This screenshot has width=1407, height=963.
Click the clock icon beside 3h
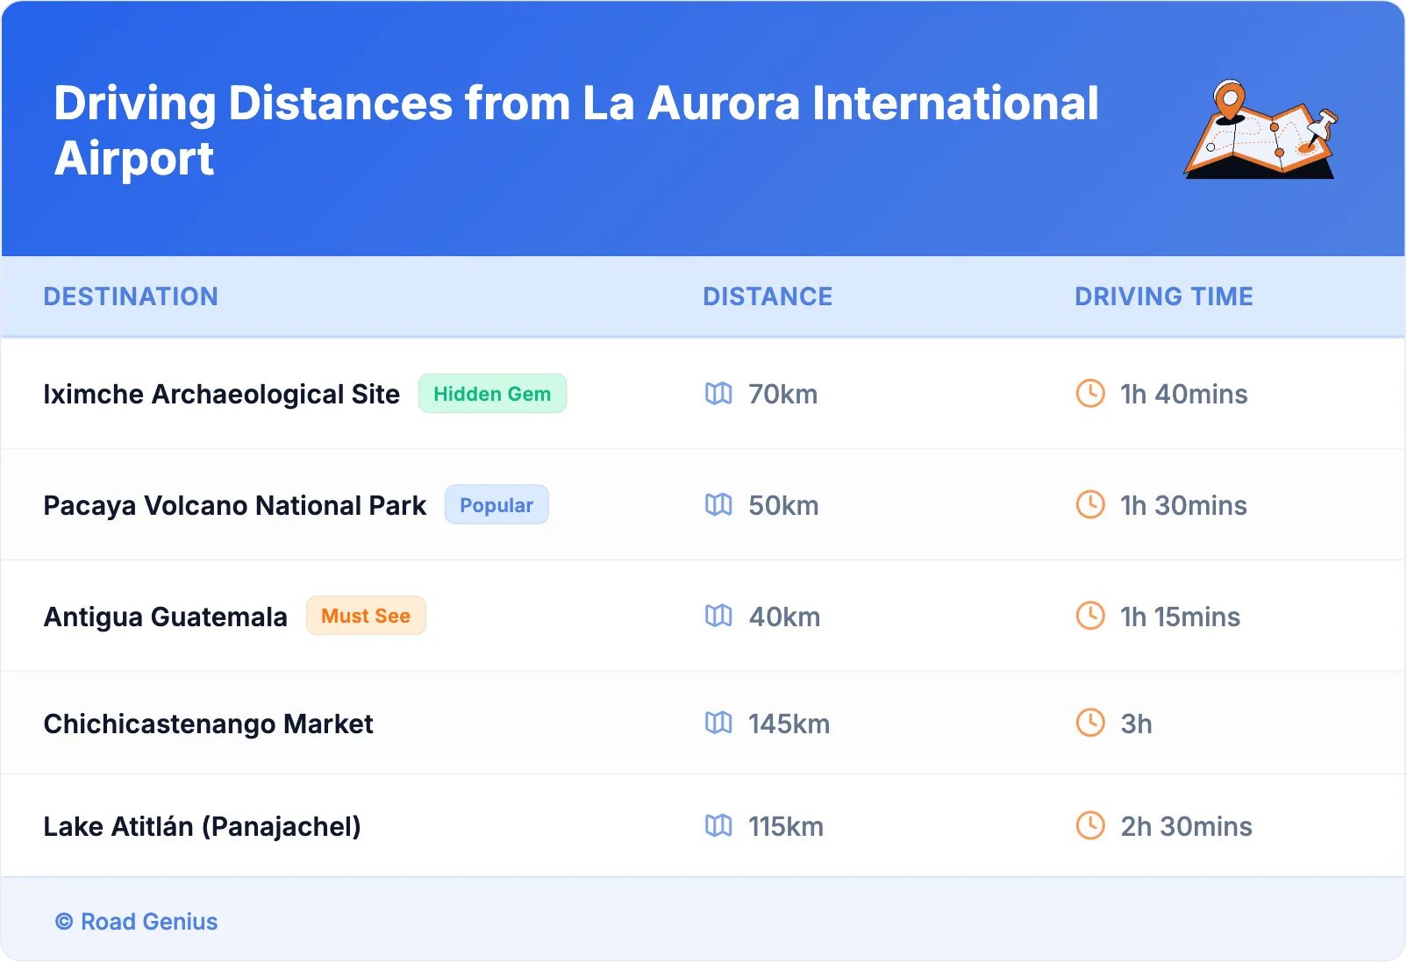point(1090,724)
